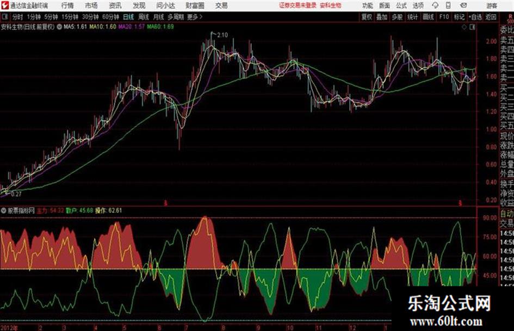
Task: Click the panel layout icon right of the diamond
Action: click(x=472, y=27)
